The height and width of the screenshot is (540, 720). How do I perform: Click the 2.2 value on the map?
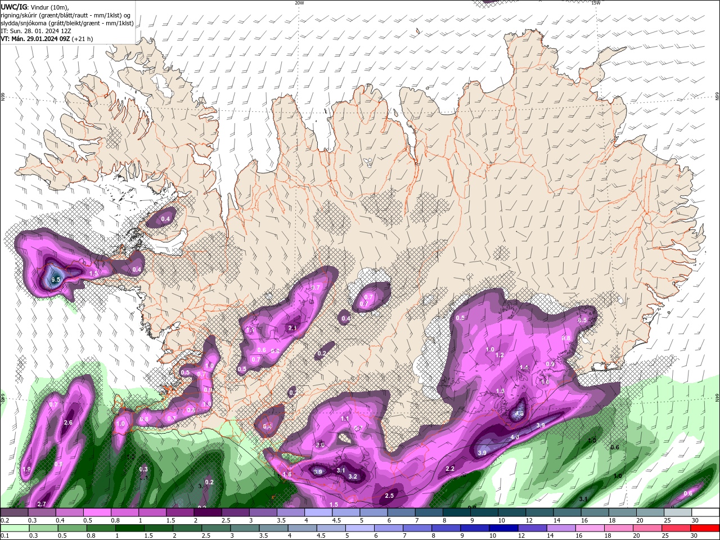click(x=450, y=469)
